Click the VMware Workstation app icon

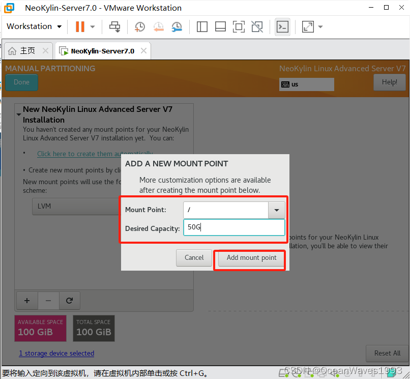(x=10, y=8)
